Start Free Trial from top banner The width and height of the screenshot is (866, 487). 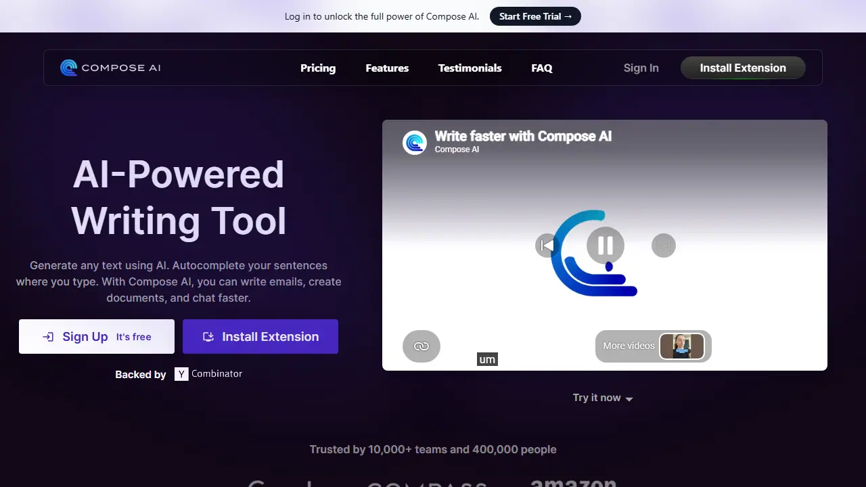pos(535,16)
